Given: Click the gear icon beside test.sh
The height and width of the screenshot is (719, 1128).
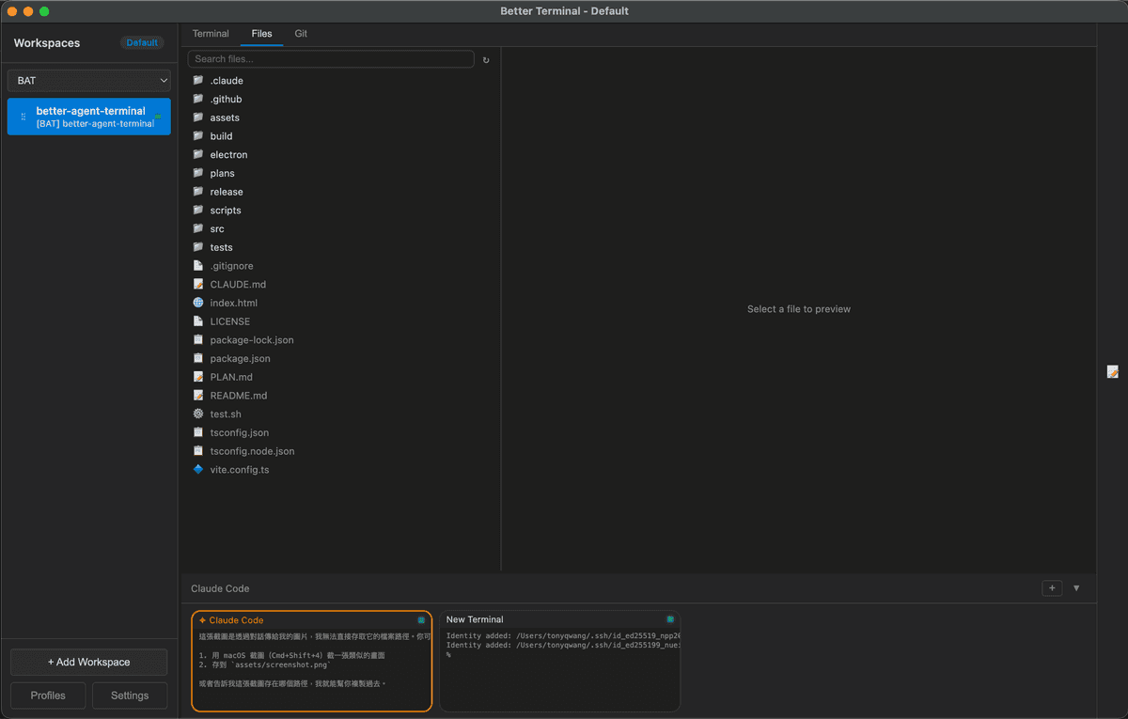Looking at the screenshot, I should 198,414.
